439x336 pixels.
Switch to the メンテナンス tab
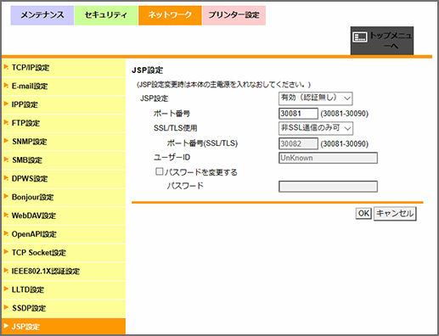pos(42,15)
